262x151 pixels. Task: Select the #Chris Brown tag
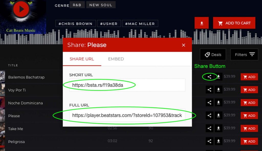point(75,24)
